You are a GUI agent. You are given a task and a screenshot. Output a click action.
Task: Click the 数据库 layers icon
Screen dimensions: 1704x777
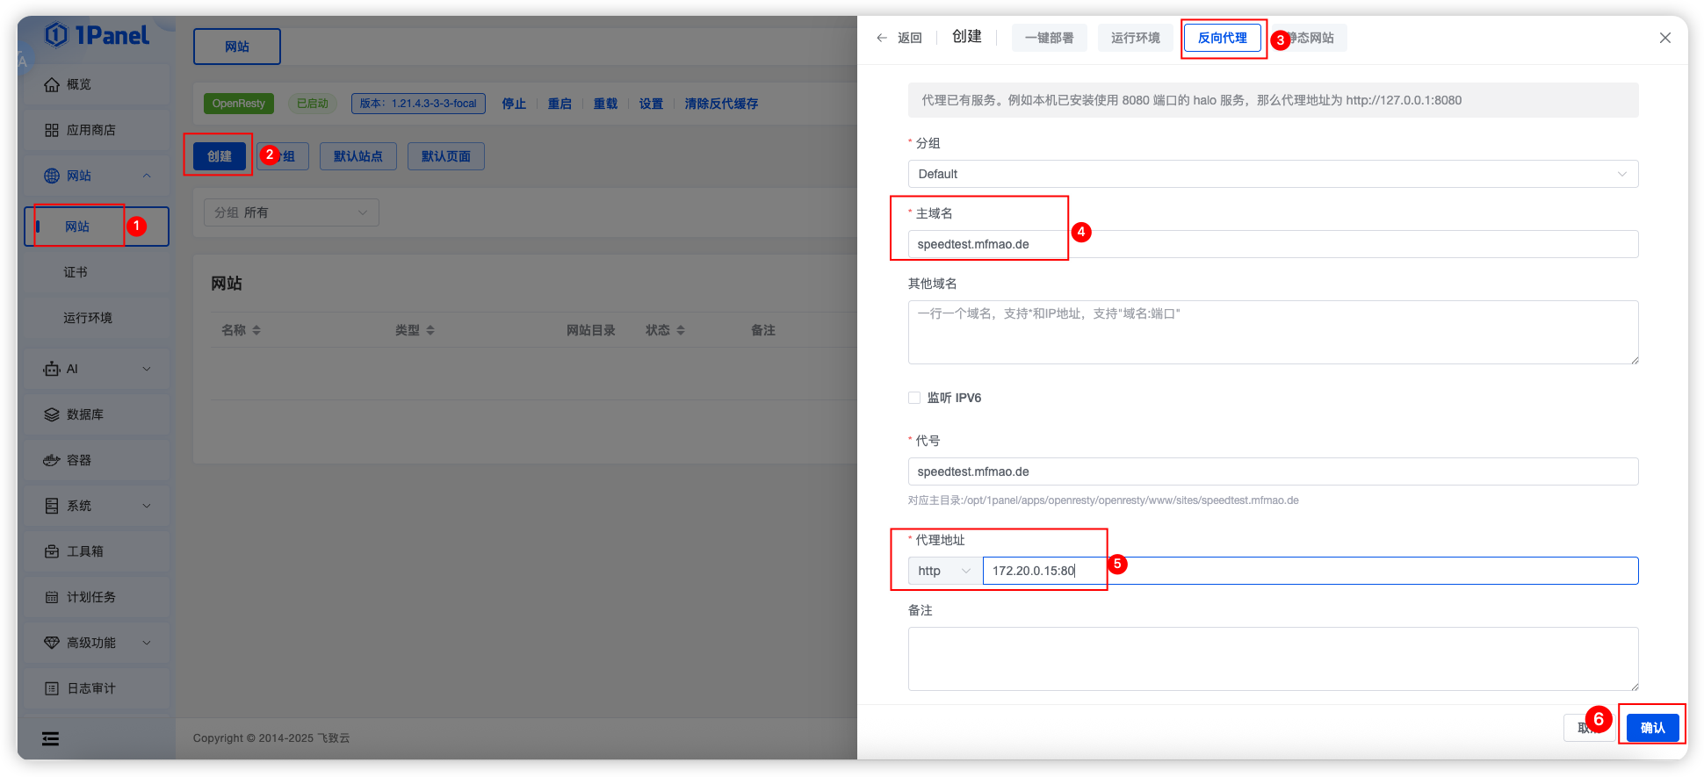coord(52,414)
